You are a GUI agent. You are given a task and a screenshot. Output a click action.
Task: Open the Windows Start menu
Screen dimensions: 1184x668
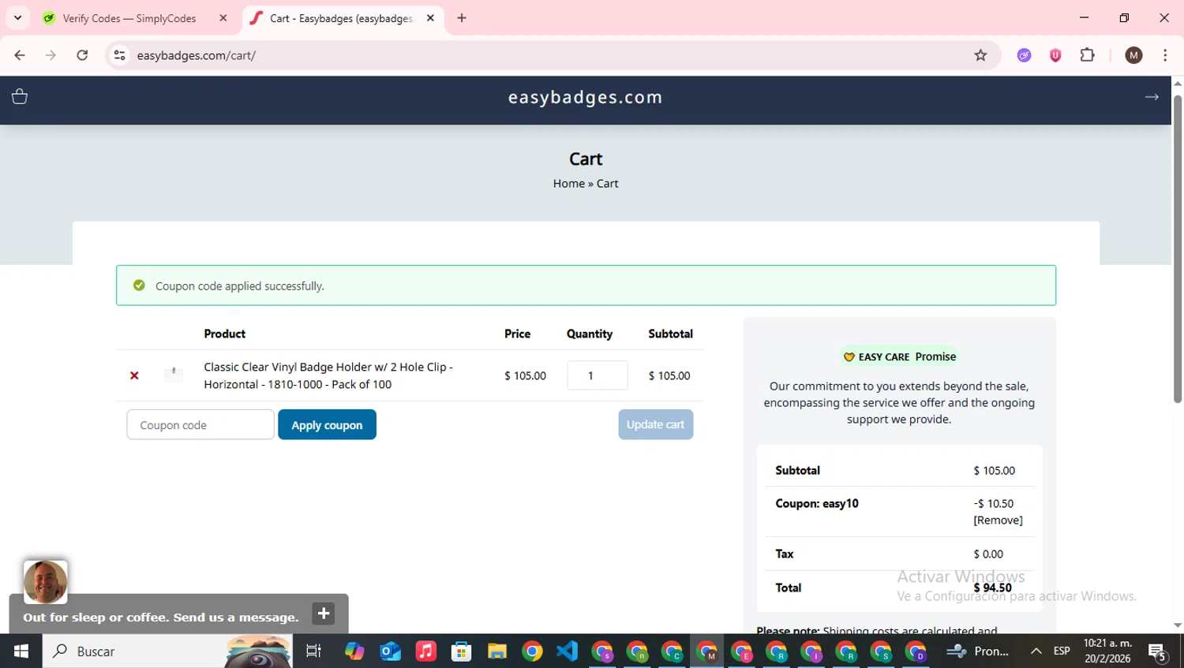tap(21, 651)
